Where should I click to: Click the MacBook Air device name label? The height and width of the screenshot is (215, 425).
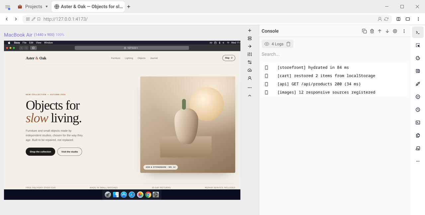coord(18,35)
